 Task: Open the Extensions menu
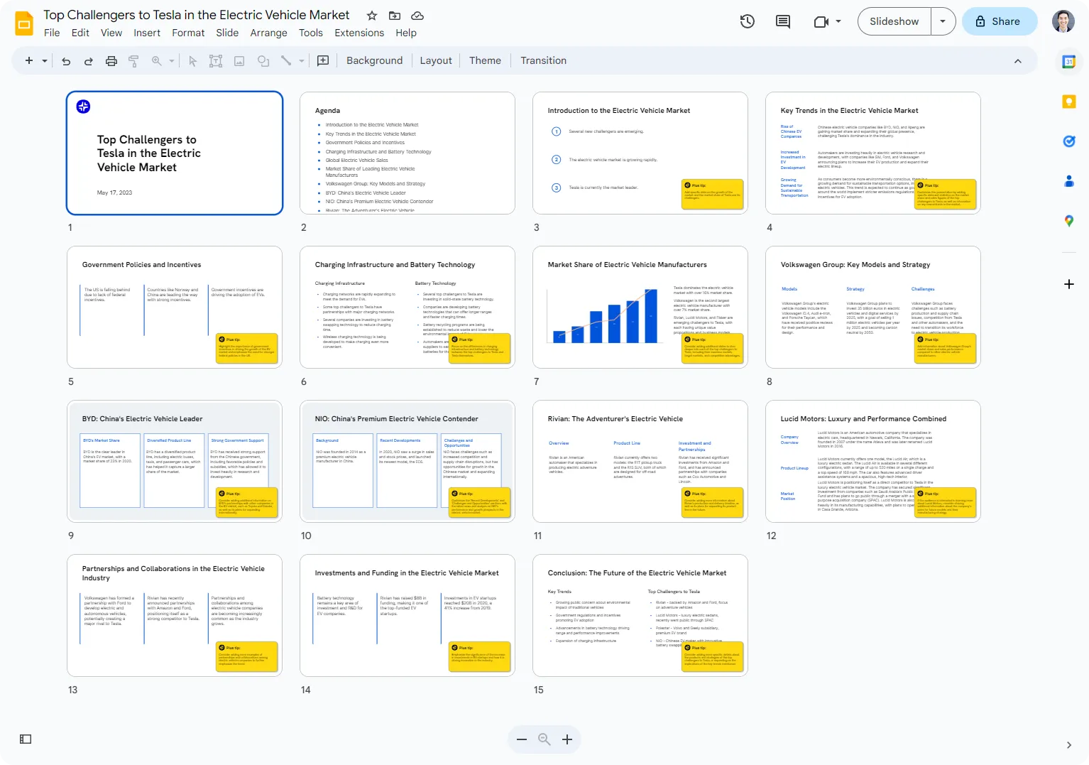click(359, 33)
